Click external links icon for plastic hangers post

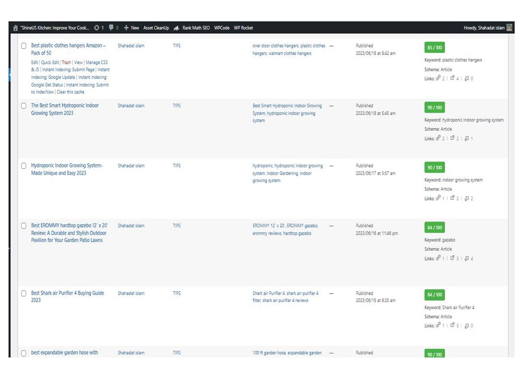(x=453, y=78)
